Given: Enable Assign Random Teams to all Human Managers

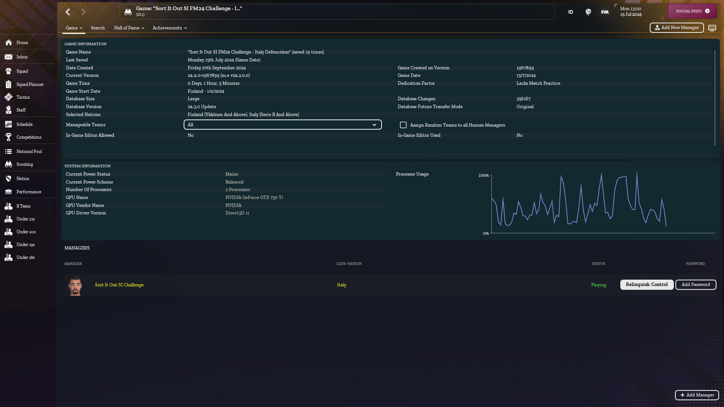Looking at the screenshot, I should coord(403,125).
